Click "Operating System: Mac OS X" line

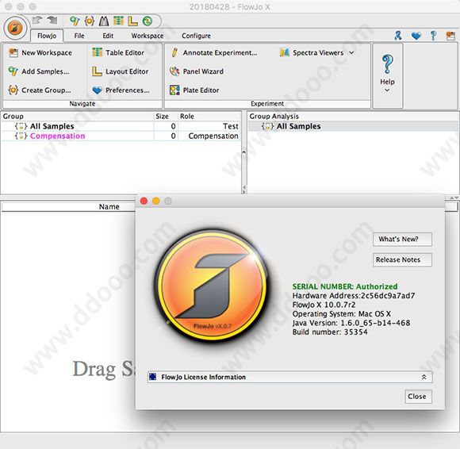click(x=342, y=314)
